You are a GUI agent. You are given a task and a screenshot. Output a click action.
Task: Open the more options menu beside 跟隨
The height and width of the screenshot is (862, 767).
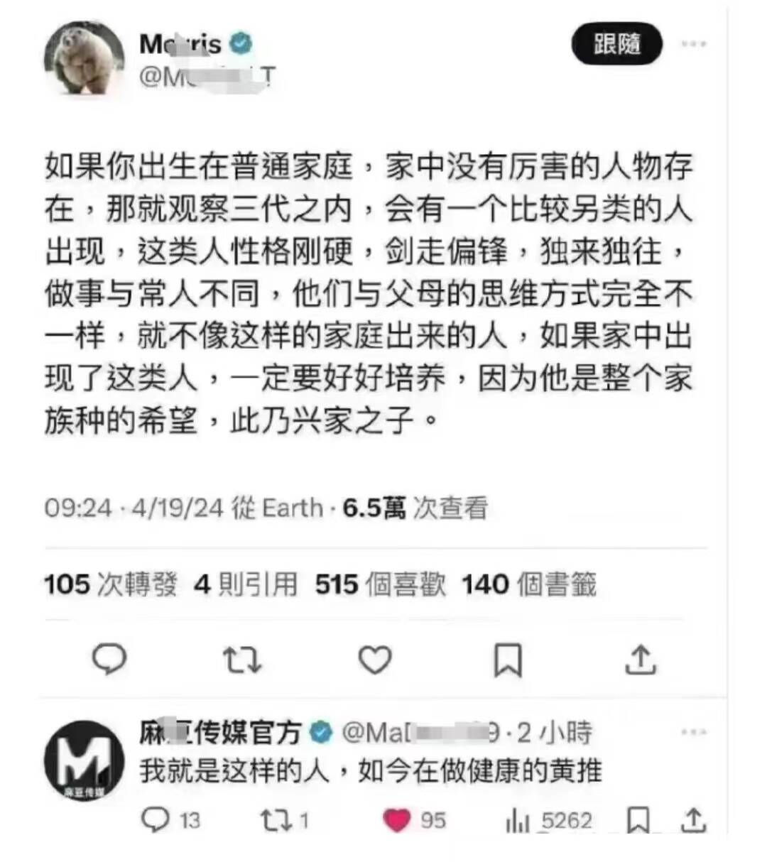point(693,43)
